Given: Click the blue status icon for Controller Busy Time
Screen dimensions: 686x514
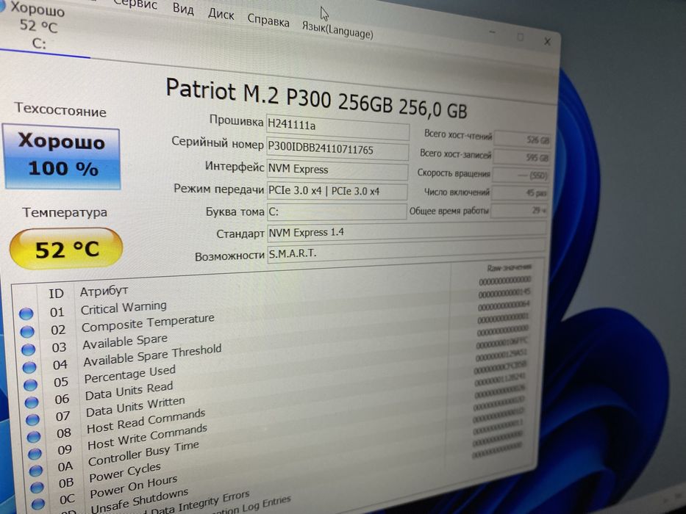Looking at the screenshot, I should (36, 470).
